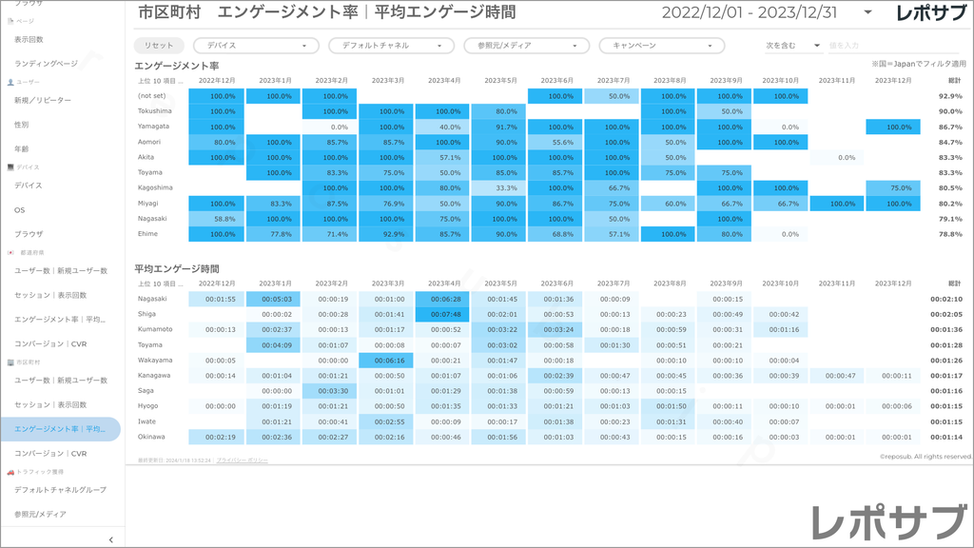Select デフォルトチャネルグループ in the sidebar
The height and width of the screenshot is (548, 974).
coord(60,490)
